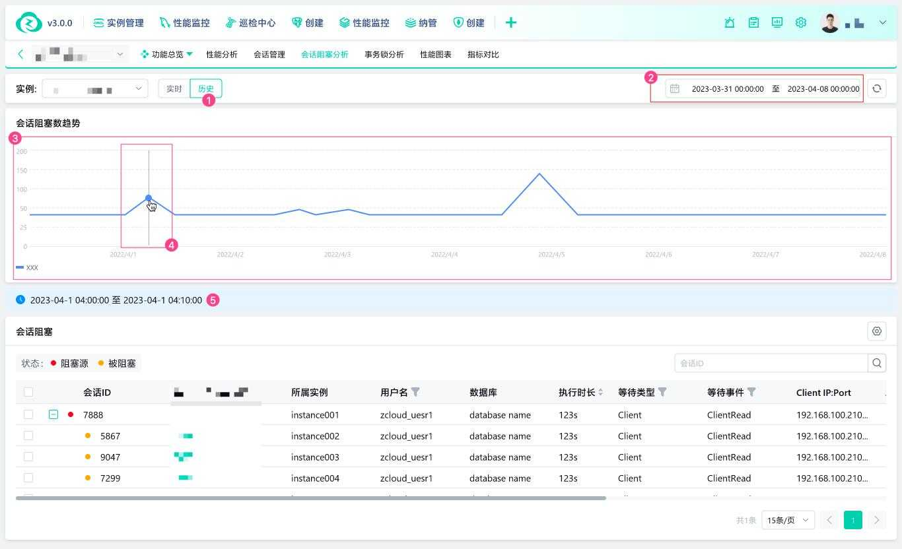The width and height of the screenshot is (902, 549).
Task: Toggle the select-all header checkbox
Action: coord(28,392)
